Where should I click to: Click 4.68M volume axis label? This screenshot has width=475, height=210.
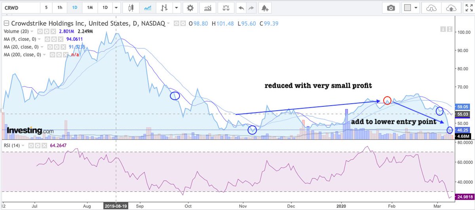click(463, 136)
